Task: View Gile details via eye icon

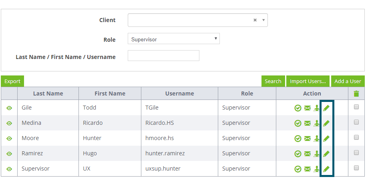Action: (9, 108)
